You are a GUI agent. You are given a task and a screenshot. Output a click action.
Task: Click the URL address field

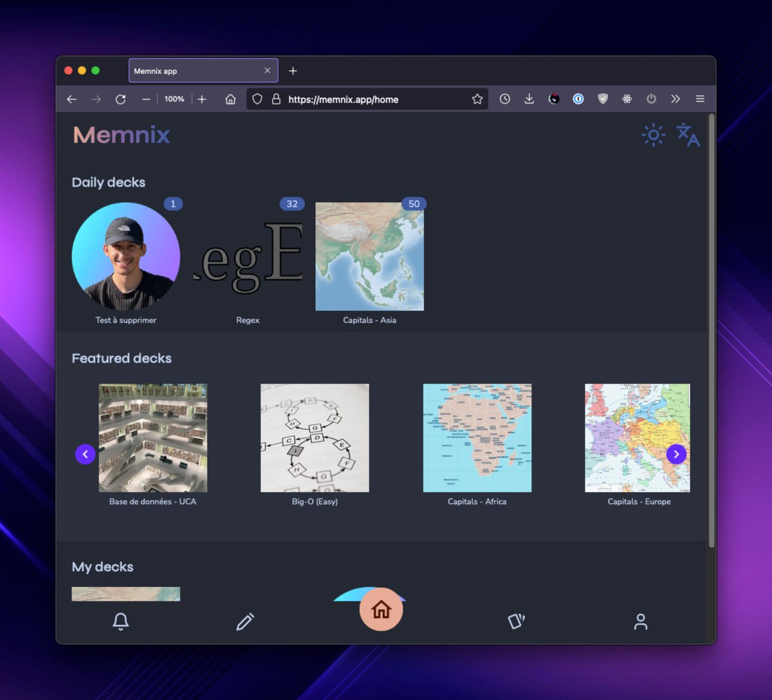(x=368, y=99)
